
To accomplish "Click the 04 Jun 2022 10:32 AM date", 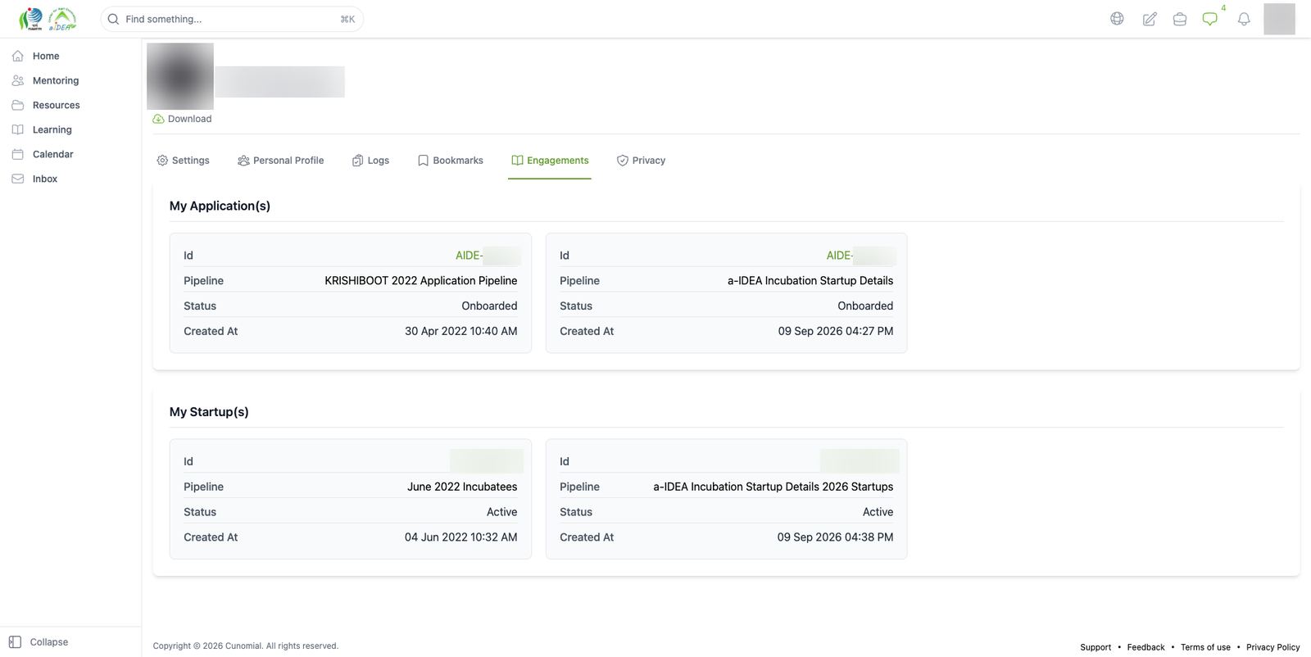I will (461, 537).
